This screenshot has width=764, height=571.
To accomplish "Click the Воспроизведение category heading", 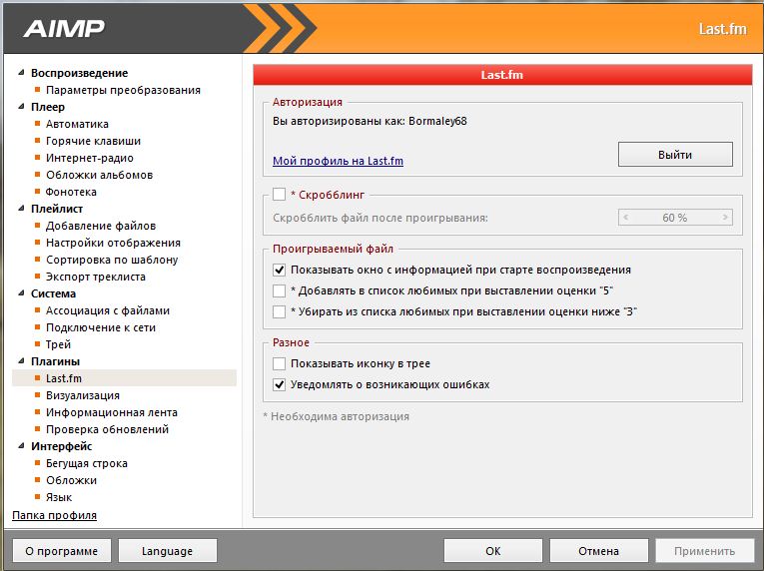I will click(x=80, y=73).
